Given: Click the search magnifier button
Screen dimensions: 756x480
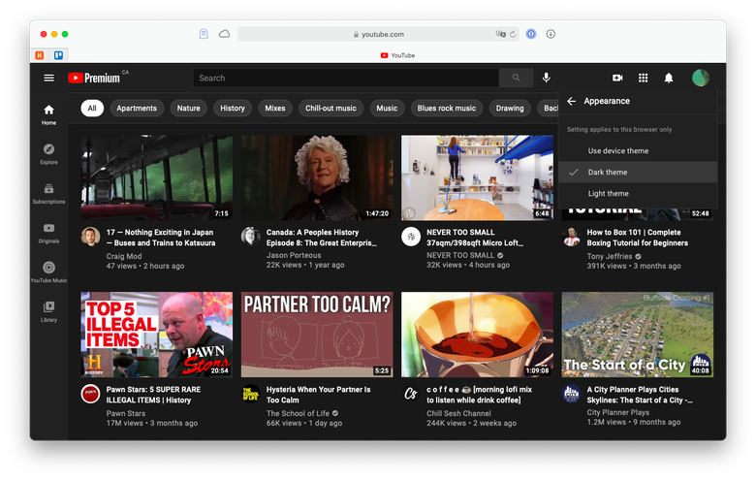Looking at the screenshot, I should click(516, 78).
